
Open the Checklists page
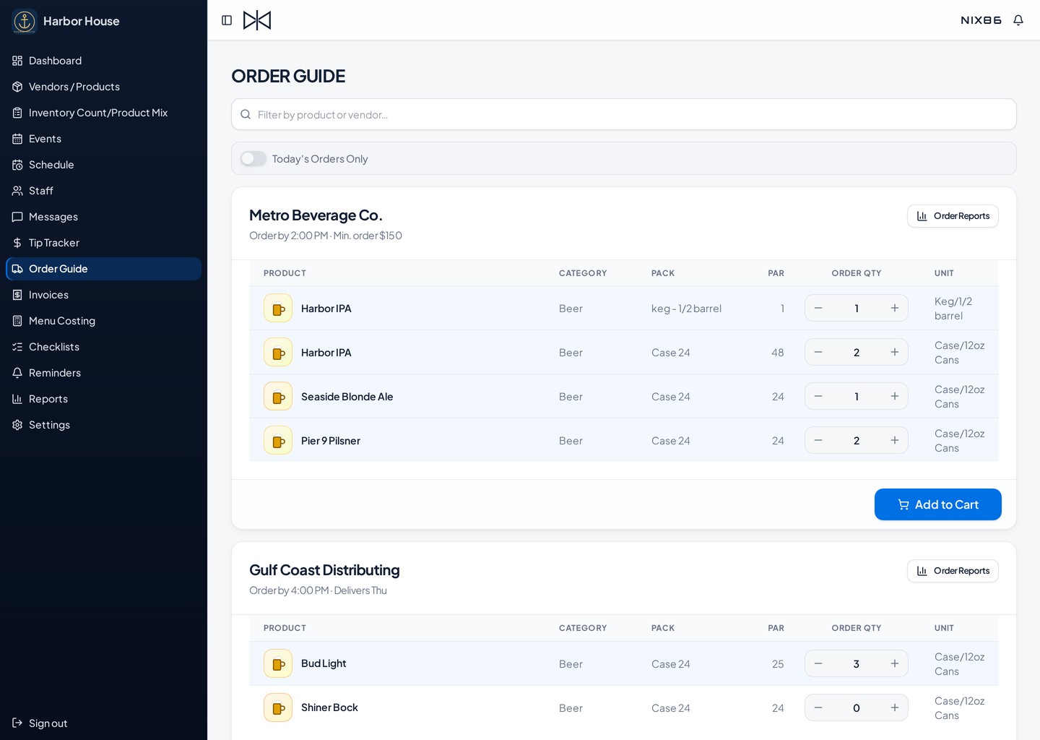(103, 347)
